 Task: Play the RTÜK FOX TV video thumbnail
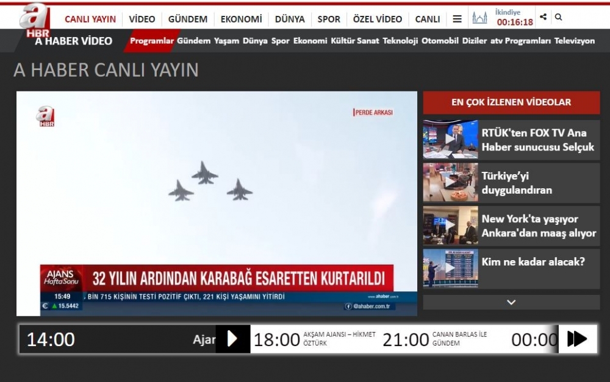[450, 140]
